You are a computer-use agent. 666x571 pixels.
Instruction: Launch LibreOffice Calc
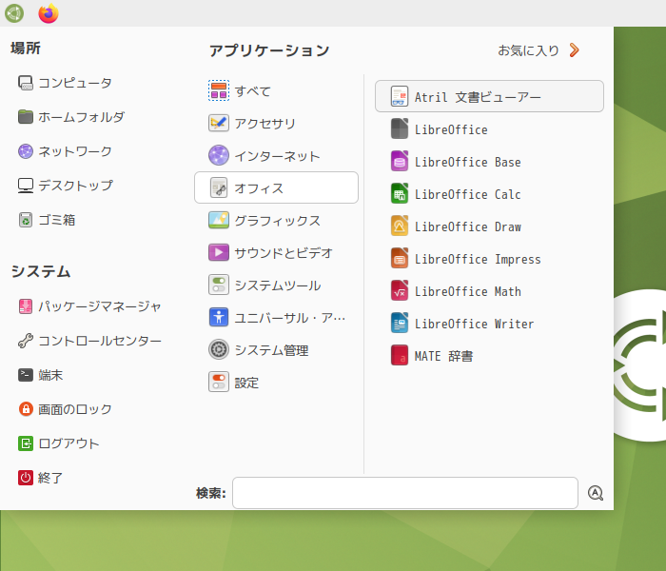click(x=489, y=193)
